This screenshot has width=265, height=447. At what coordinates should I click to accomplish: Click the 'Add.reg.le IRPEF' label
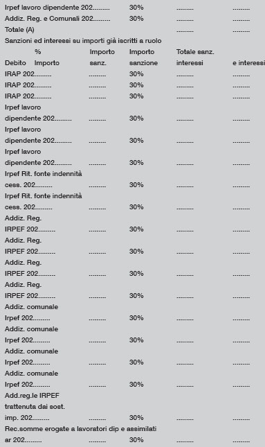pos(32,396)
